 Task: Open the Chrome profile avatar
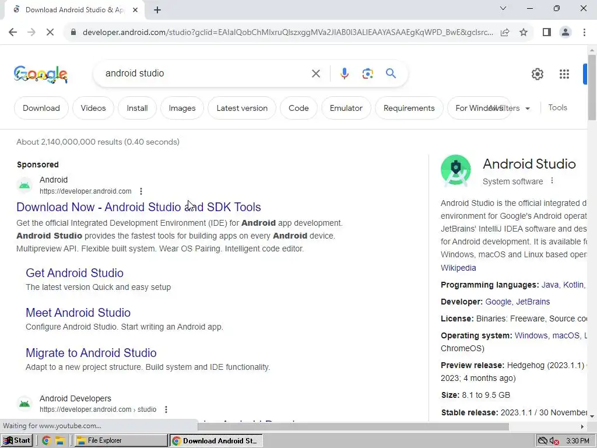tap(566, 33)
